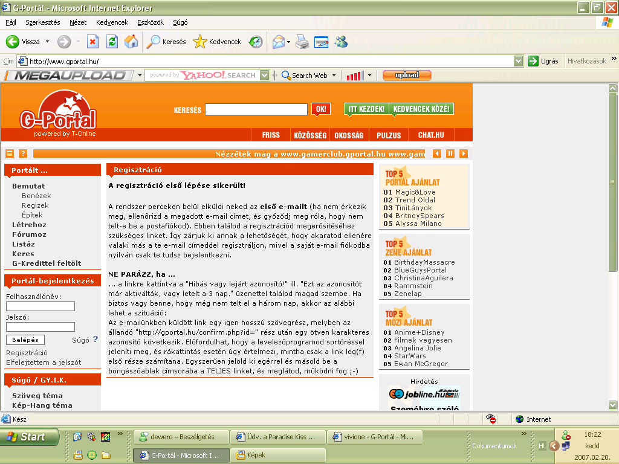Open the Vissza back history dropdown

(x=47, y=42)
